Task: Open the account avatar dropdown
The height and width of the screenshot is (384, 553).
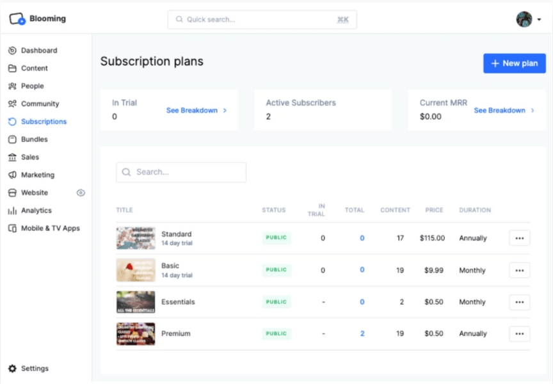Action: (524, 19)
